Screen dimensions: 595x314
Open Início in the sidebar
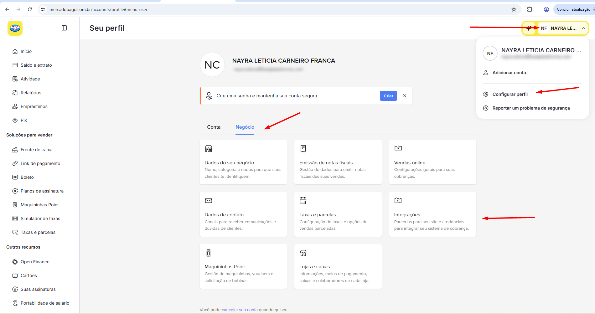(x=26, y=51)
